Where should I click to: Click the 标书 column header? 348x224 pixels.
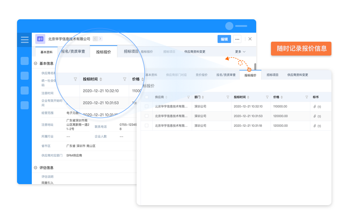(316, 97)
